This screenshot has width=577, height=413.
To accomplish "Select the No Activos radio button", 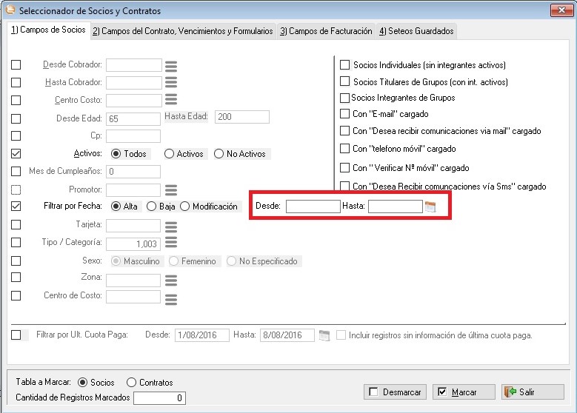I will (x=219, y=154).
